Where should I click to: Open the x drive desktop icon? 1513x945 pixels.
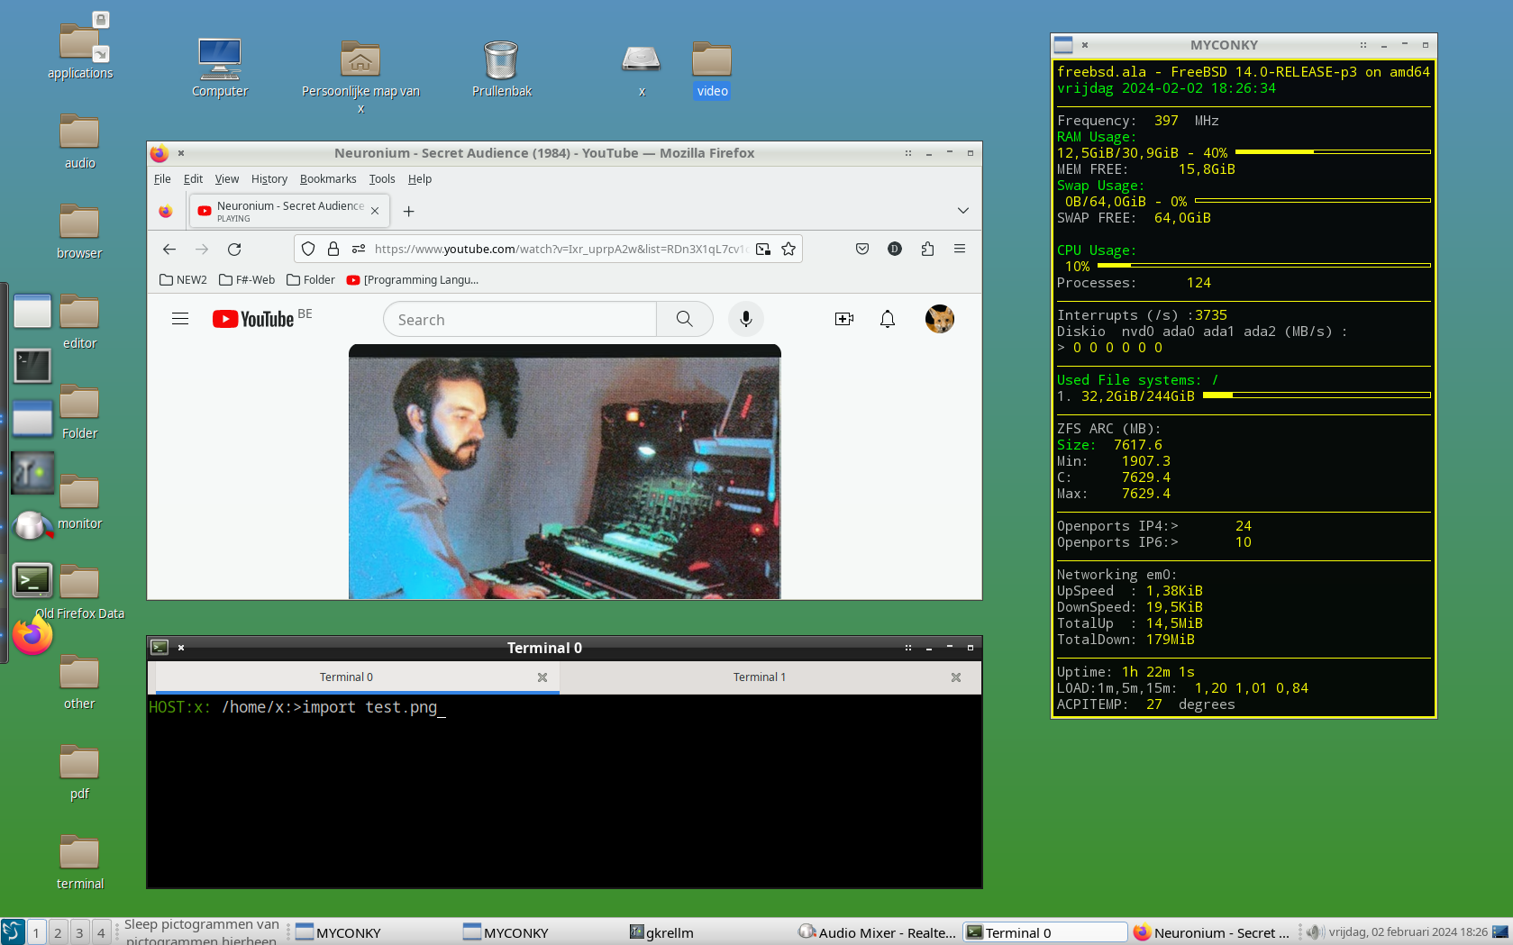(x=642, y=68)
